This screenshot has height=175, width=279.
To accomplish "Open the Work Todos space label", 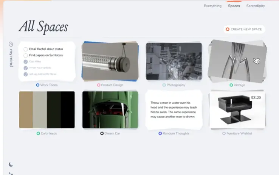I will pos(49,85).
